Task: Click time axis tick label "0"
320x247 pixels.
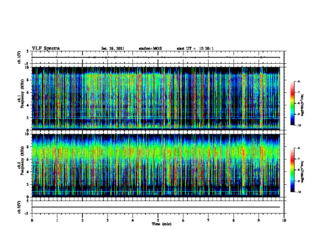Action: 32,220
